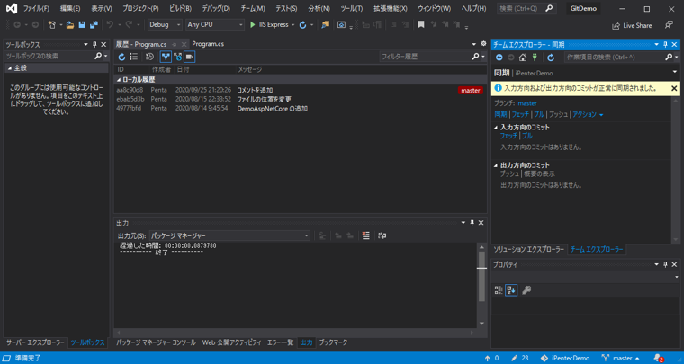
Task: Click the Visual Studio search box
Action: click(x=526, y=8)
